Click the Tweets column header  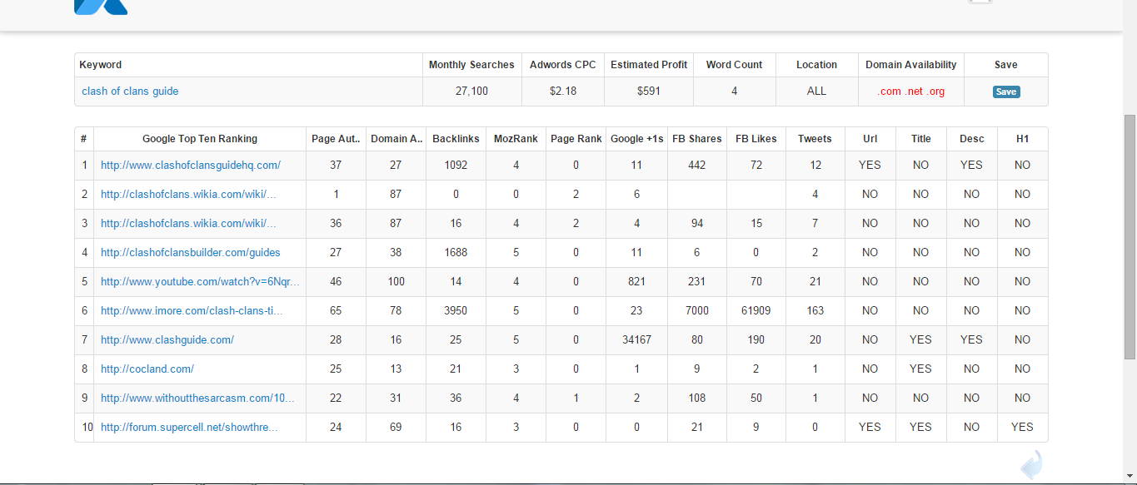[815, 139]
